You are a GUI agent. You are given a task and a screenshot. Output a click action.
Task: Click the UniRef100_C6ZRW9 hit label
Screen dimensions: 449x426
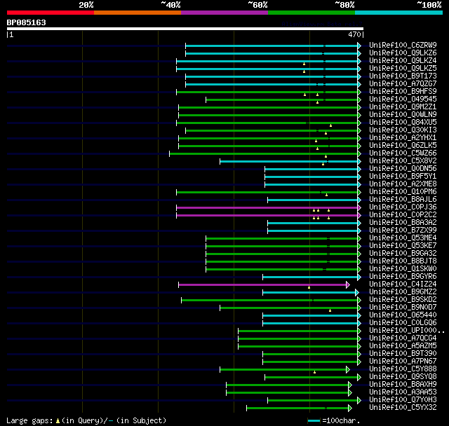point(403,45)
